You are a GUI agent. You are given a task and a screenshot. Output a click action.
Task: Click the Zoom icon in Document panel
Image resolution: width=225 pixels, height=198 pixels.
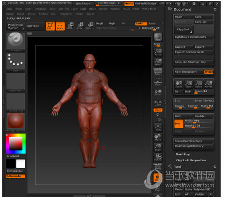[189, 84]
